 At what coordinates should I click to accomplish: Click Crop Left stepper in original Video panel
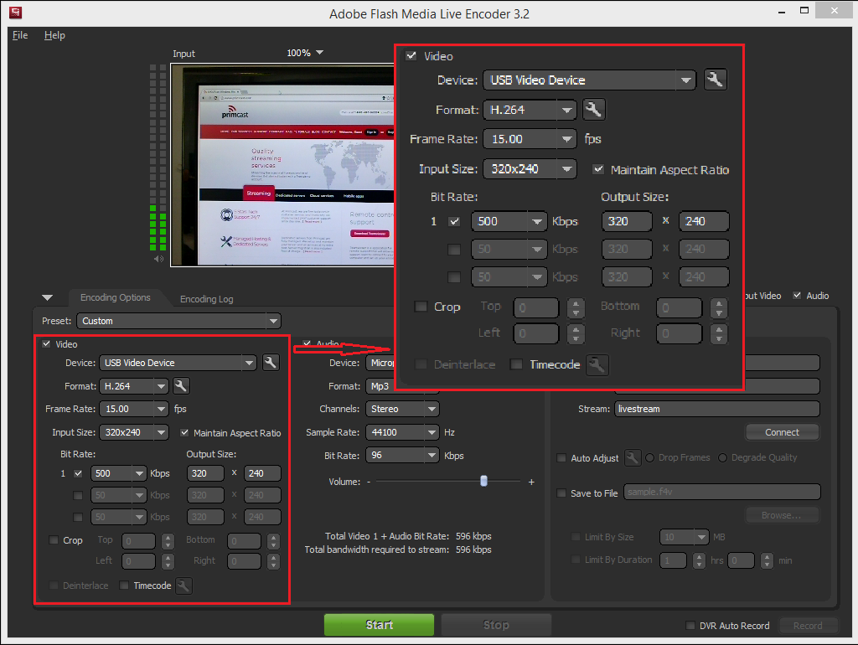tap(168, 561)
